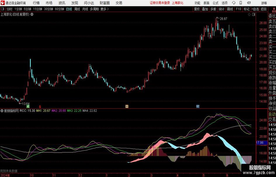Click the diamond icon above the price chart
This screenshot has width=276, height=177.
pos(249,15)
